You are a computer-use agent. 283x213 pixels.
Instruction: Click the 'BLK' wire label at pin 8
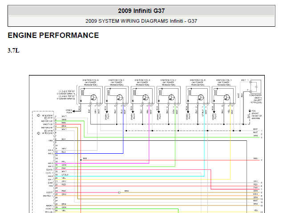64,139
